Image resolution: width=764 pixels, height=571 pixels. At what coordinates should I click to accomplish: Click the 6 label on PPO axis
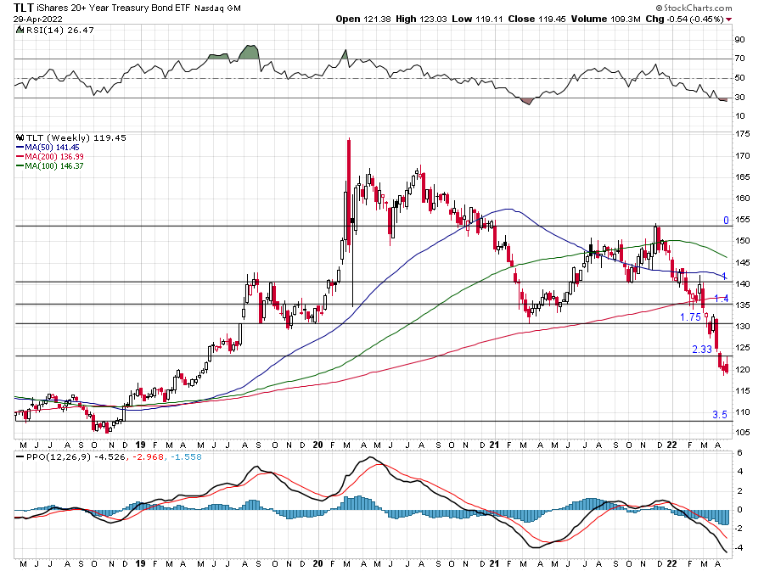(739, 453)
